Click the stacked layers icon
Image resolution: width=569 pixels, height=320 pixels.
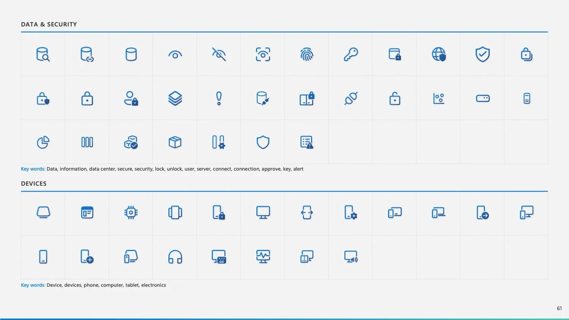[x=175, y=99]
